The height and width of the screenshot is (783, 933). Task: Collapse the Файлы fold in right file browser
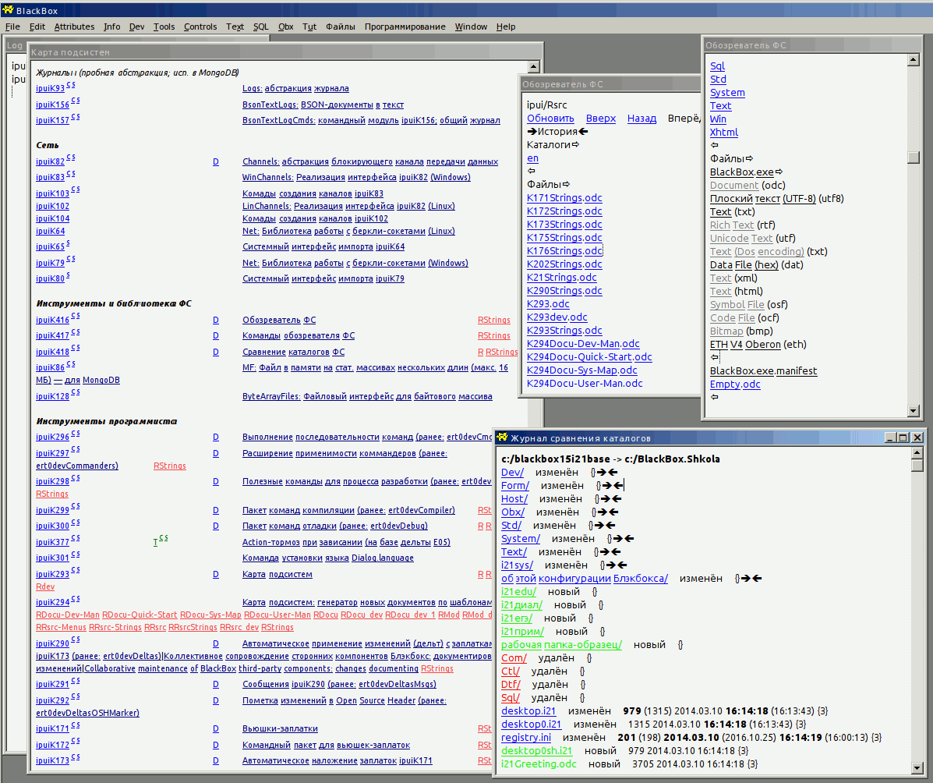point(749,159)
